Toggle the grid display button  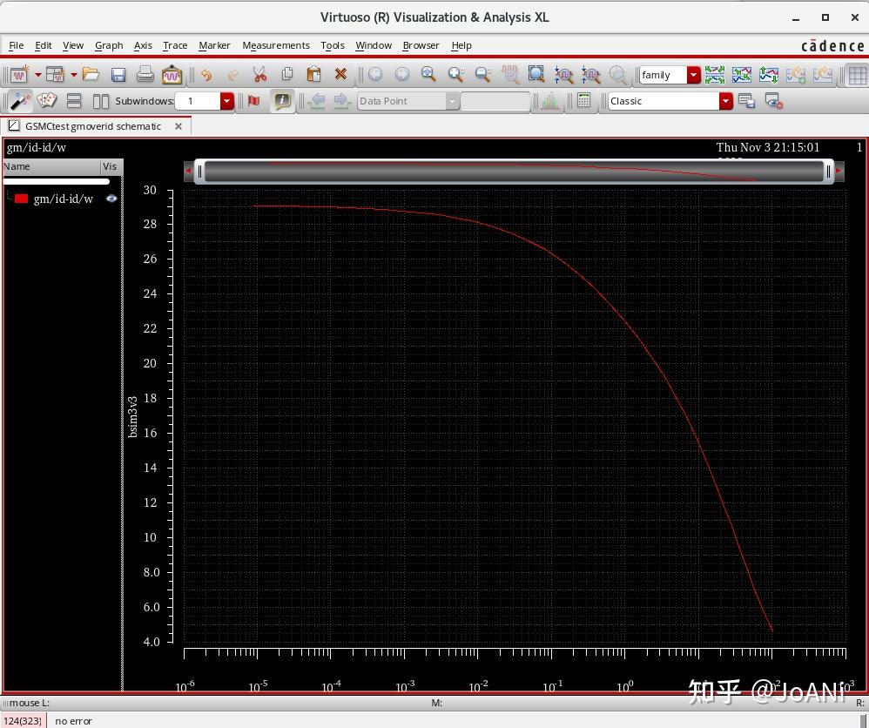pyautogui.click(x=857, y=75)
